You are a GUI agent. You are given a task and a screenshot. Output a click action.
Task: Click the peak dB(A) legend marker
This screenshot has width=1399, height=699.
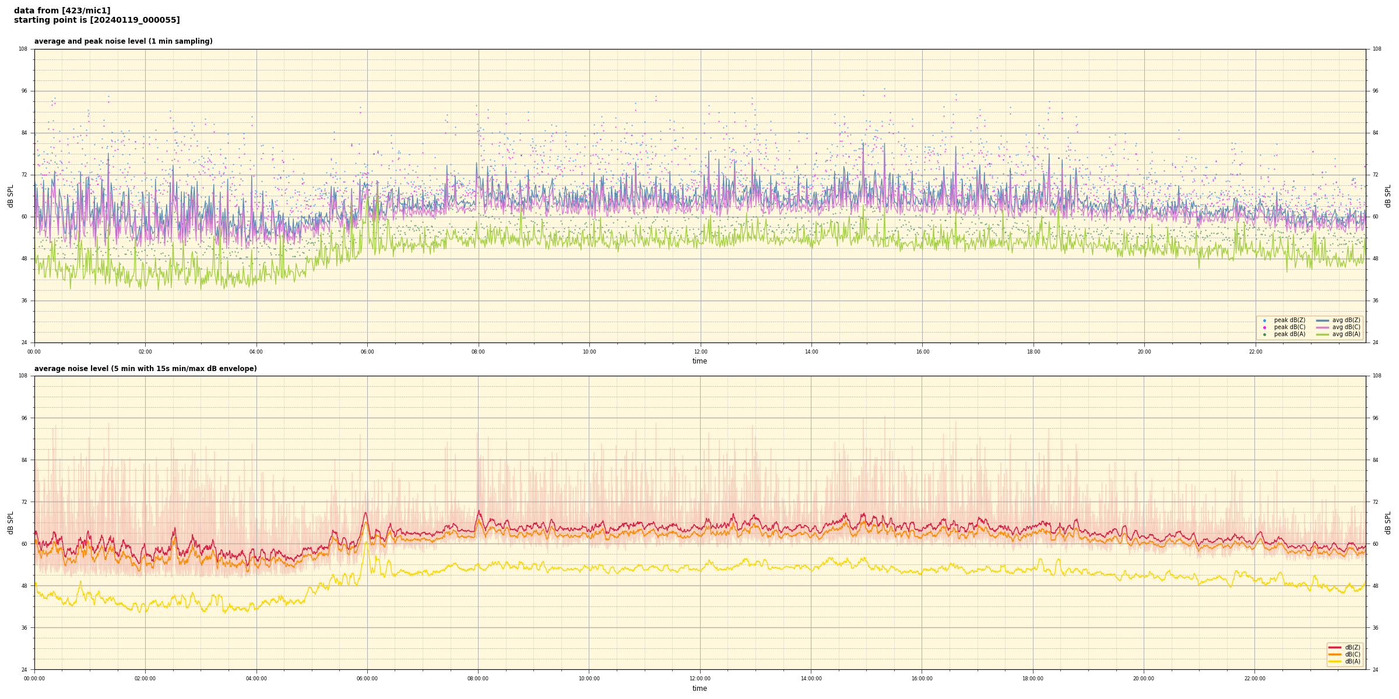(1264, 334)
